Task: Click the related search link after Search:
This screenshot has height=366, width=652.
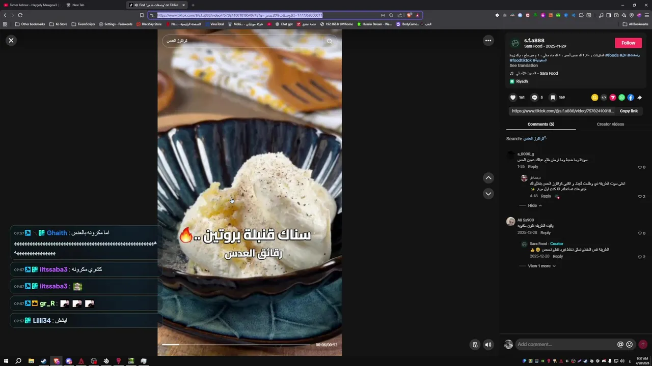Action: (535, 138)
